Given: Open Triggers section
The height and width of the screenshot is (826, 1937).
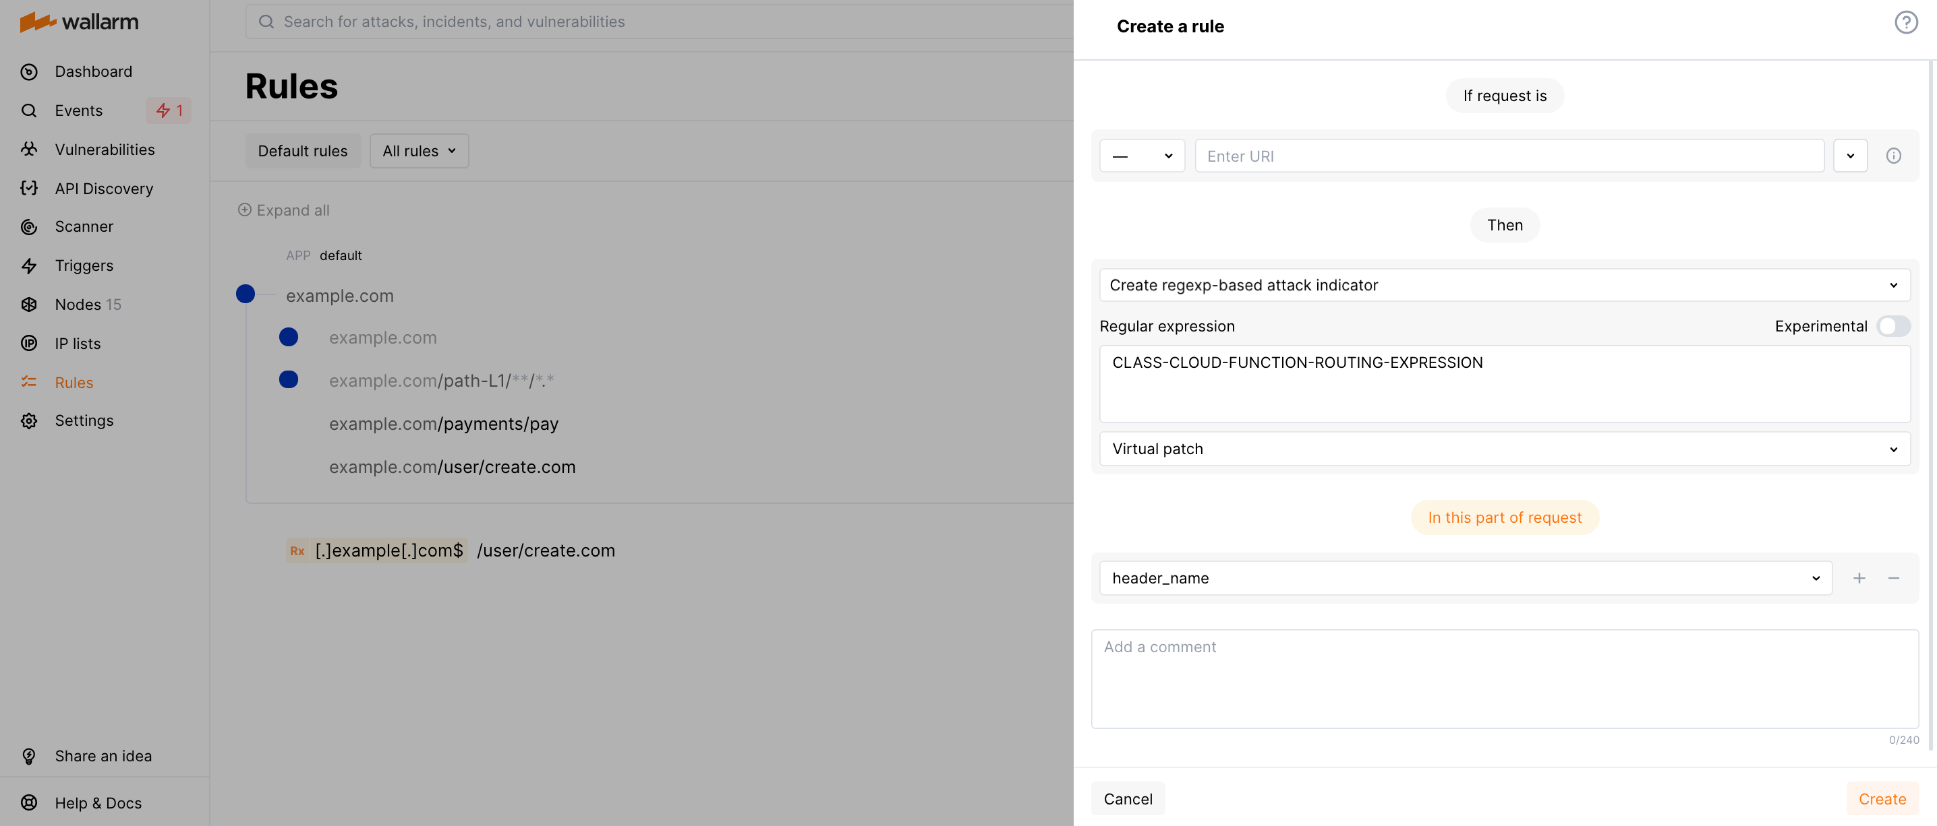Looking at the screenshot, I should (84, 266).
